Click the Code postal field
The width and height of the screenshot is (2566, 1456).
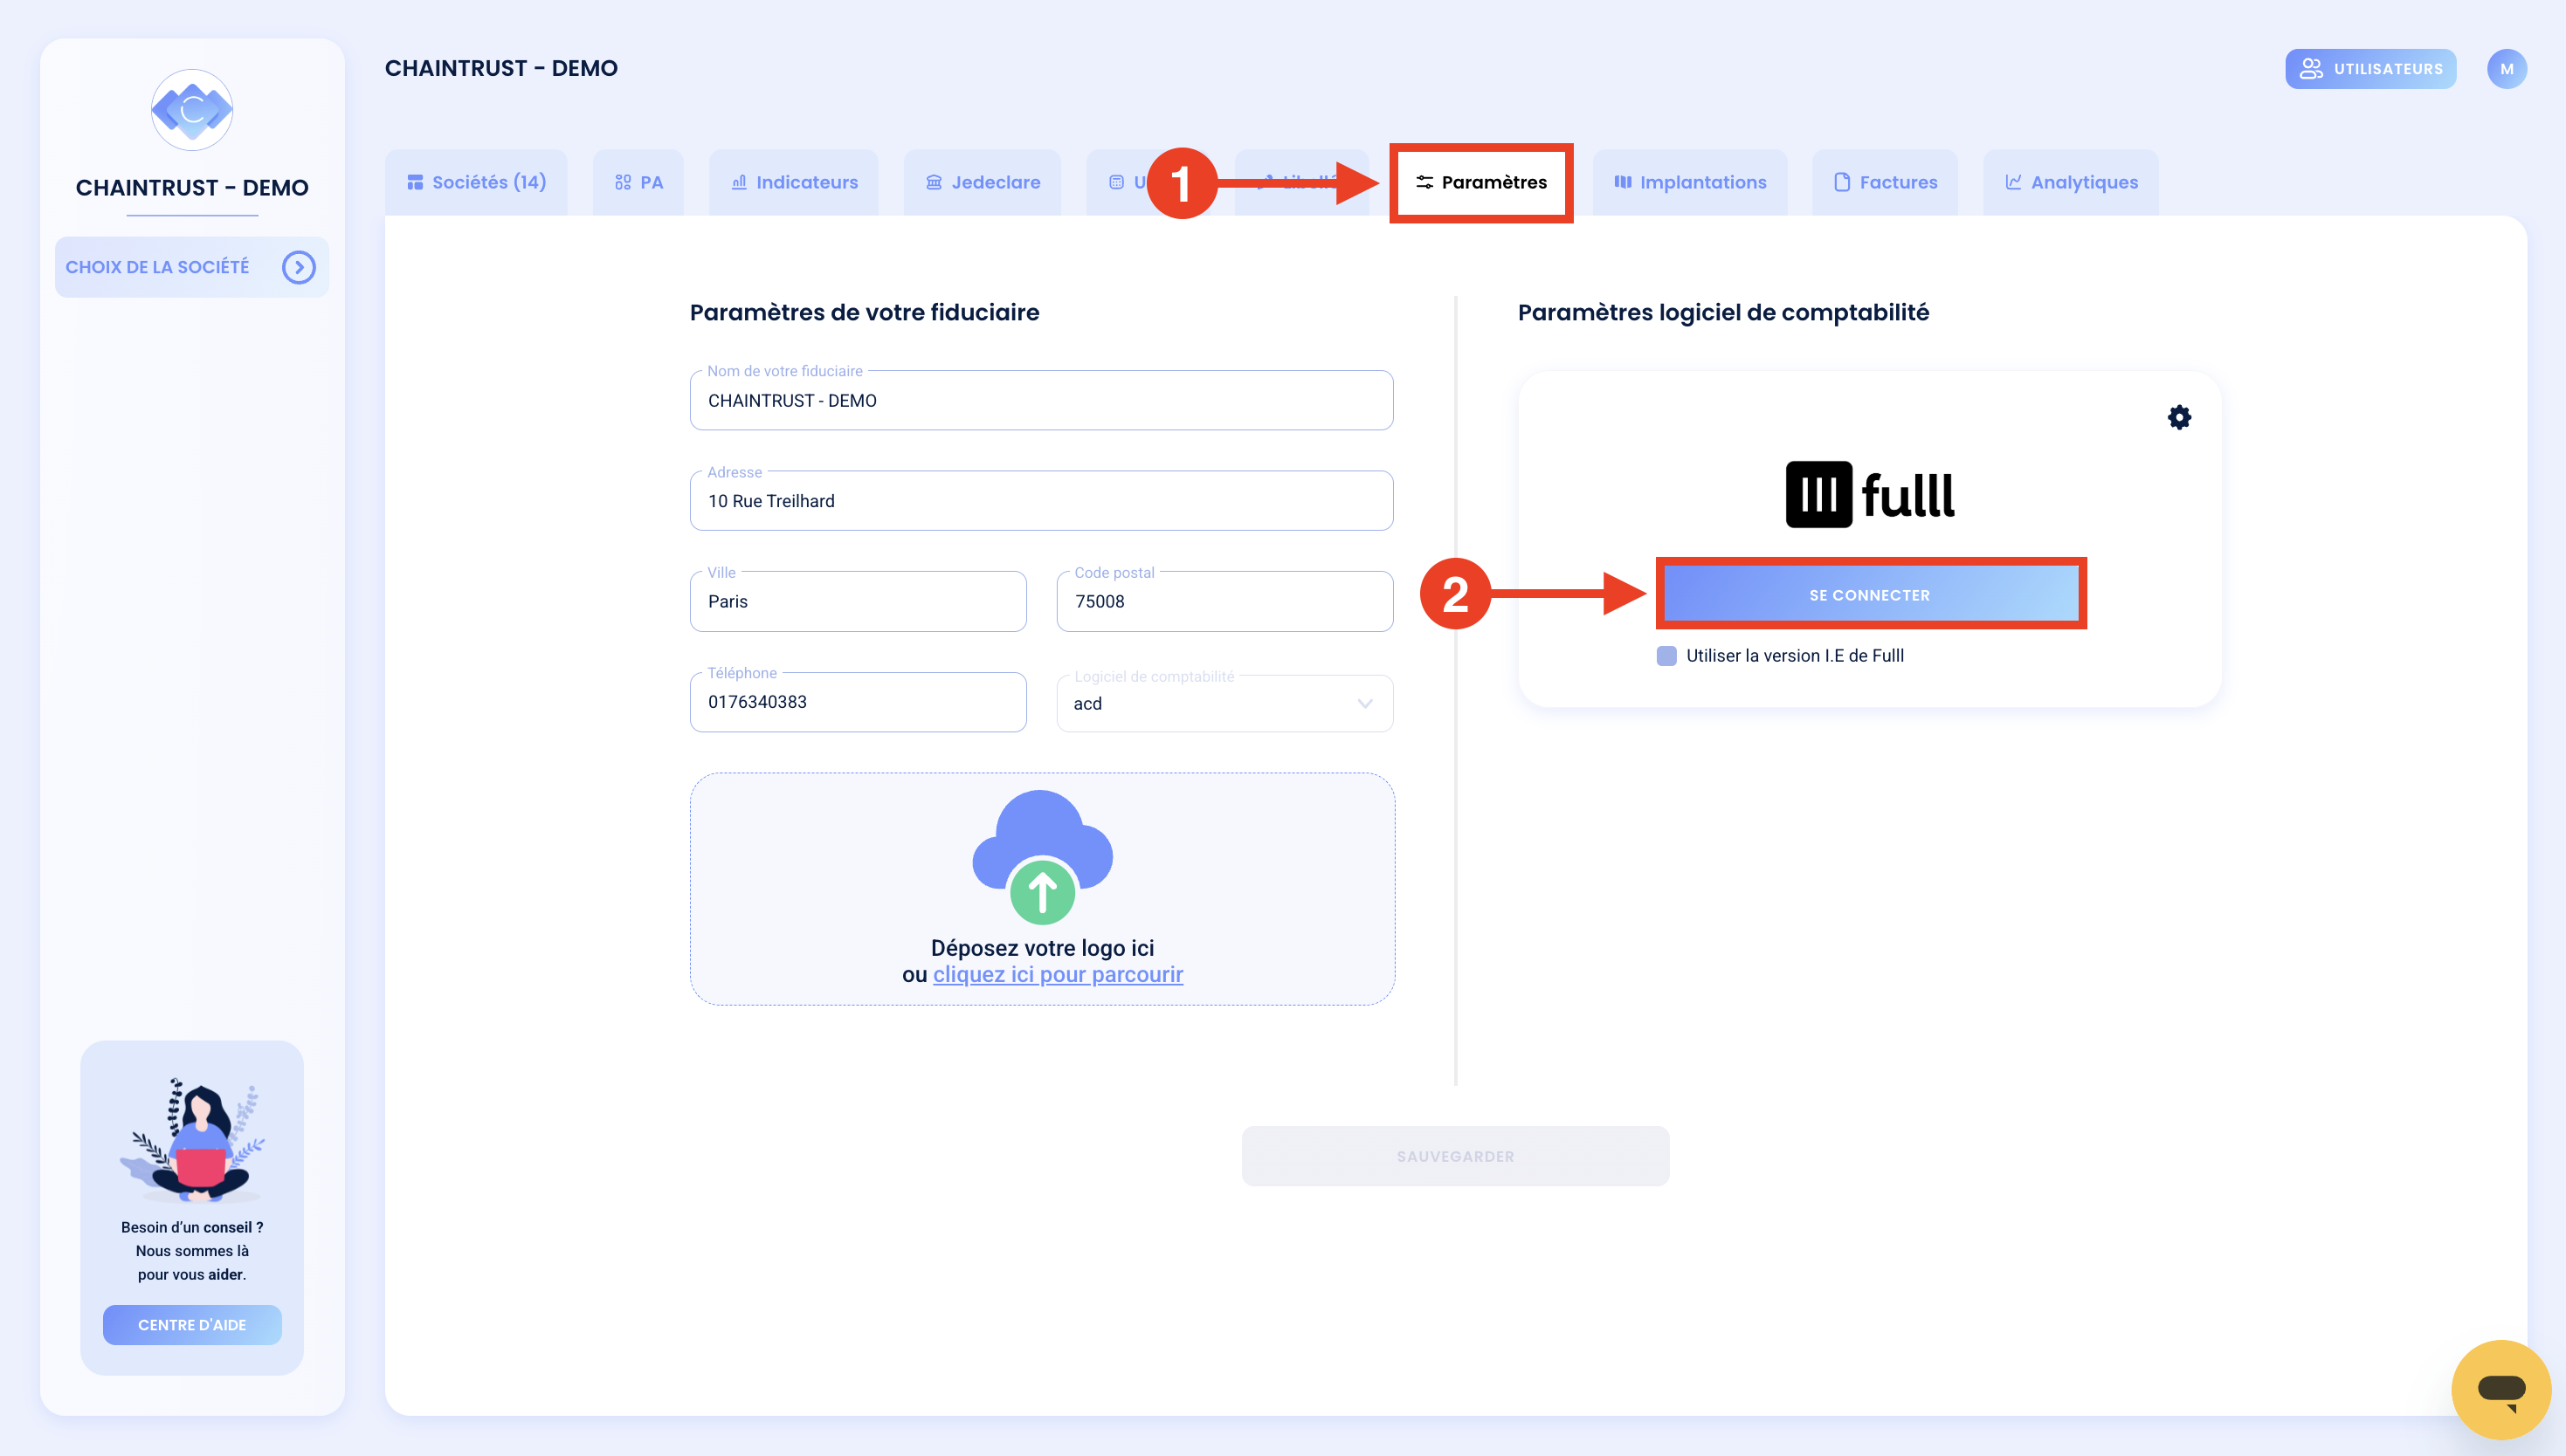[1224, 602]
